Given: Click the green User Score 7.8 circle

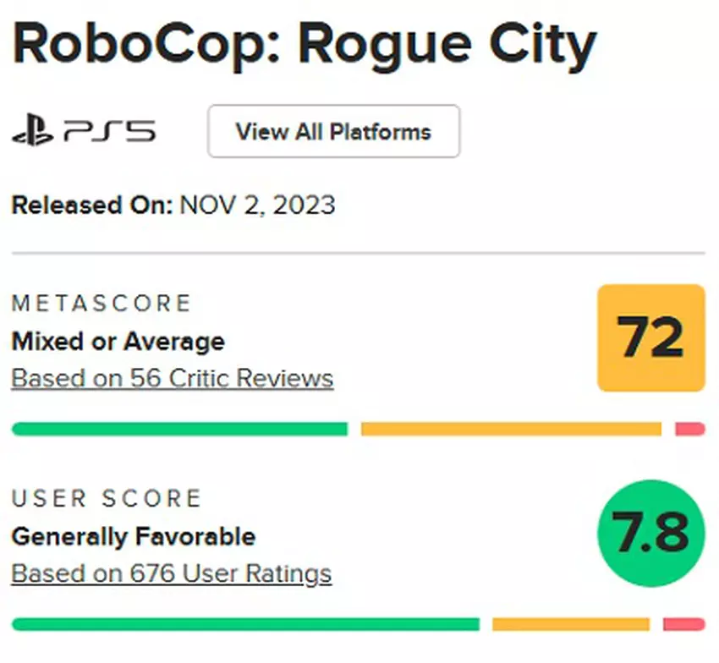Looking at the screenshot, I should point(650,533).
